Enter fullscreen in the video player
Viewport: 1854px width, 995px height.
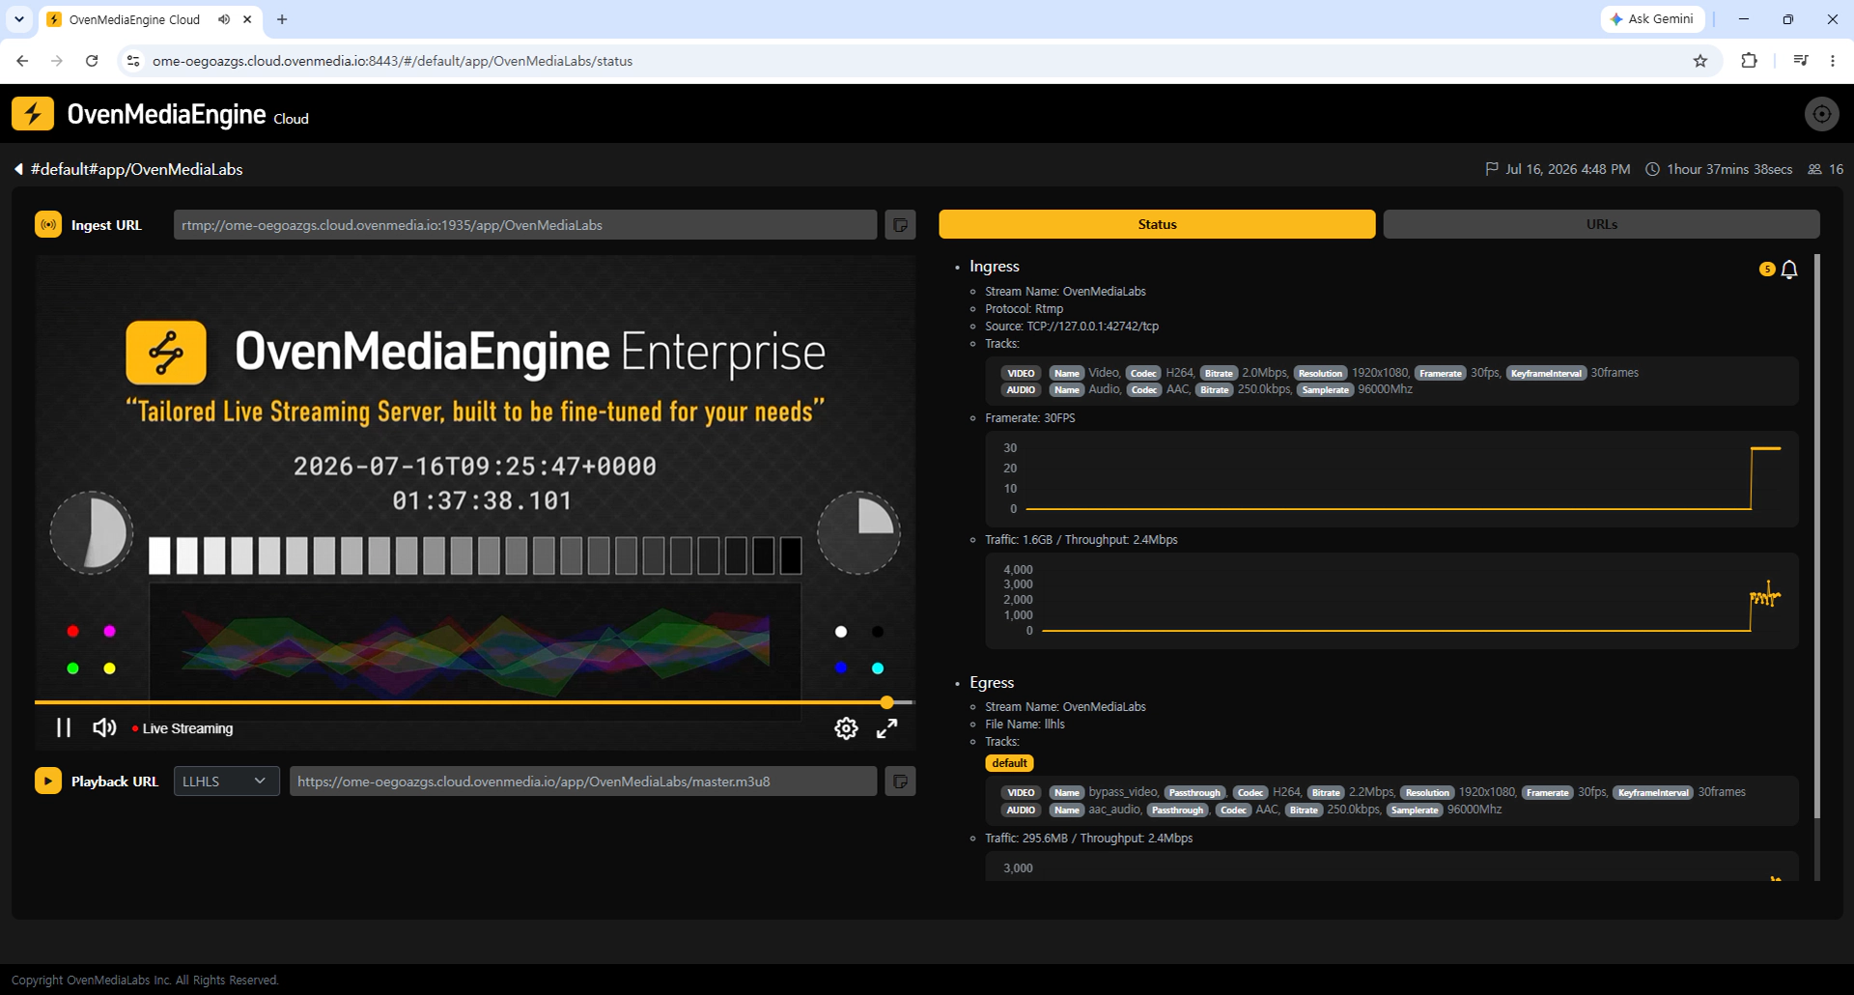click(886, 728)
